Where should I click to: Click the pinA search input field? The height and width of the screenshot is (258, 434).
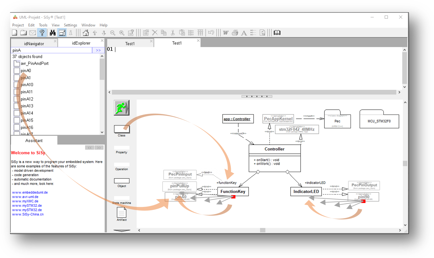point(51,50)
